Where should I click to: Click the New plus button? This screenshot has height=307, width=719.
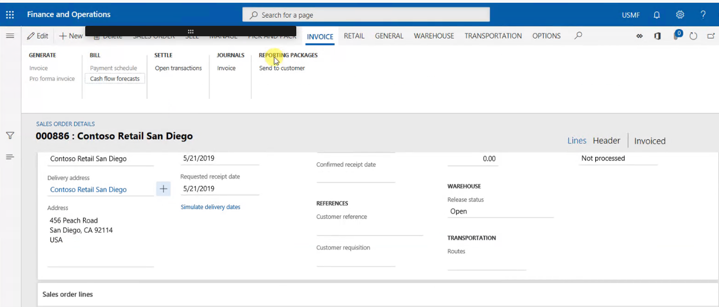(71, 36)
